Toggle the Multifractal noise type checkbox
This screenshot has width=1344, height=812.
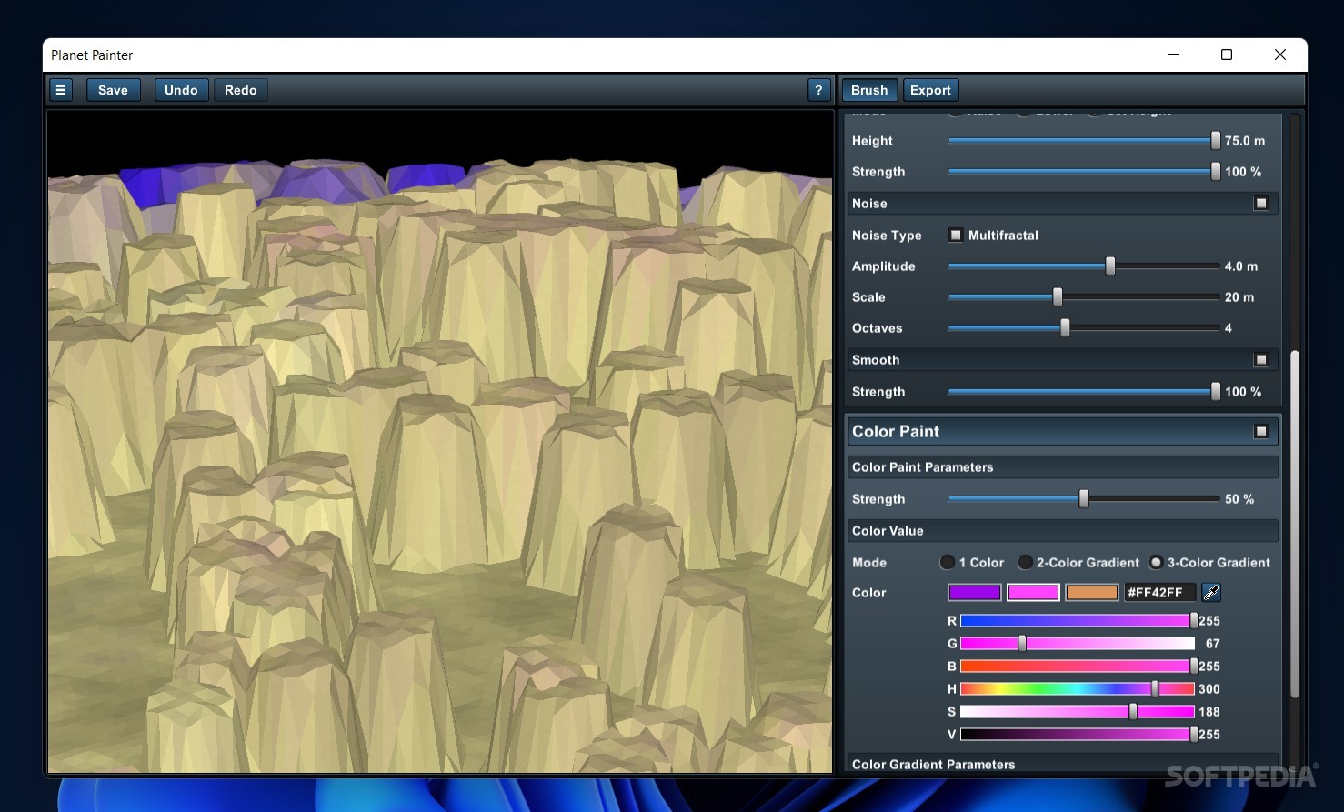point(956,235)
